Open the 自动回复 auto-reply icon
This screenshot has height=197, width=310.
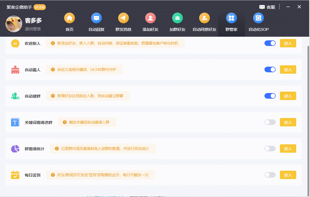pyautogui.click(x=96, y=18)
